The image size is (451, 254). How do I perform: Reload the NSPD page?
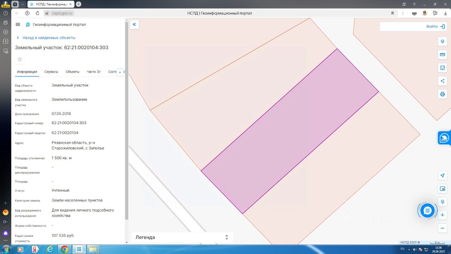click(37, 13)
